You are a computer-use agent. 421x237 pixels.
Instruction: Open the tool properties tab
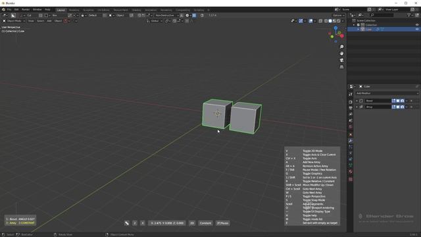tap(351, 94)
